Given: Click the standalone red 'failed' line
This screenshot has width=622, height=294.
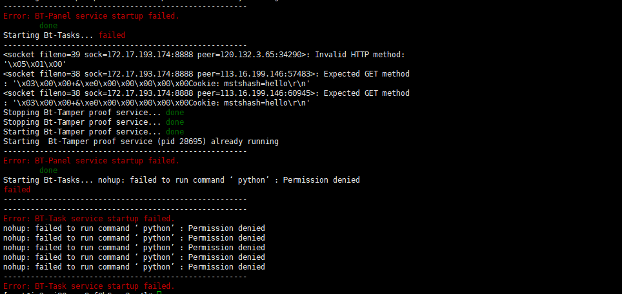Looking at the screenshot, I should click(17, 190).
